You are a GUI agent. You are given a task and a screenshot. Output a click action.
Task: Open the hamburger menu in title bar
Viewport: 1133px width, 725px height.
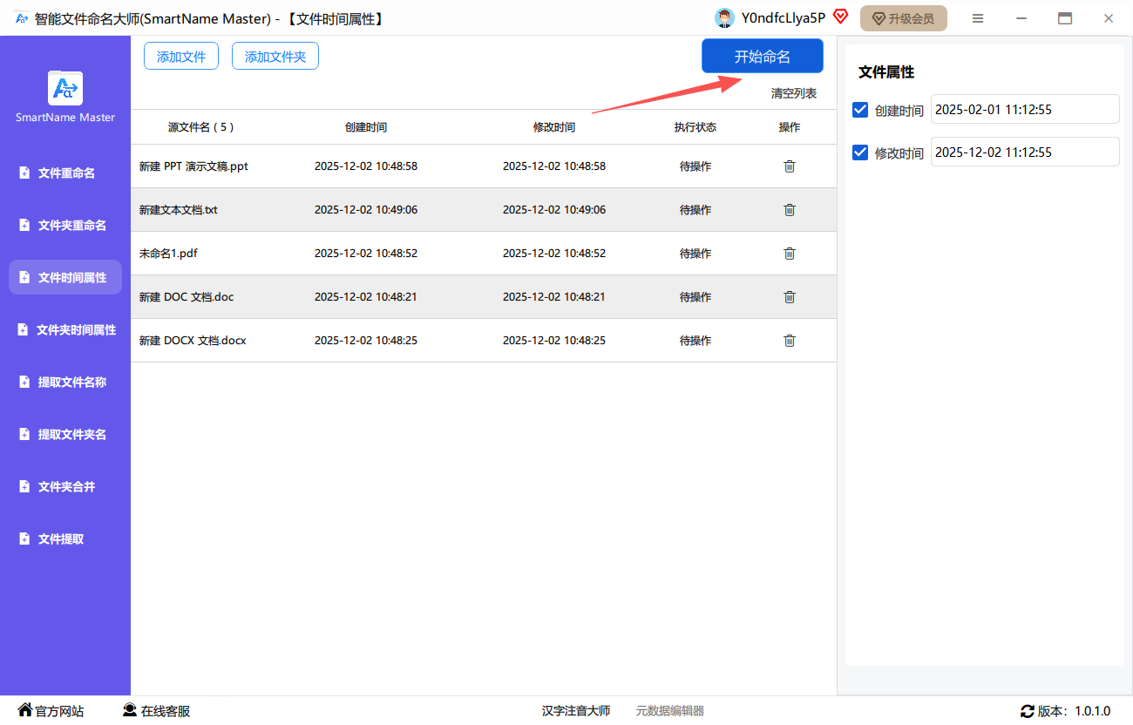pyautogui.click(x=978, y=18)
